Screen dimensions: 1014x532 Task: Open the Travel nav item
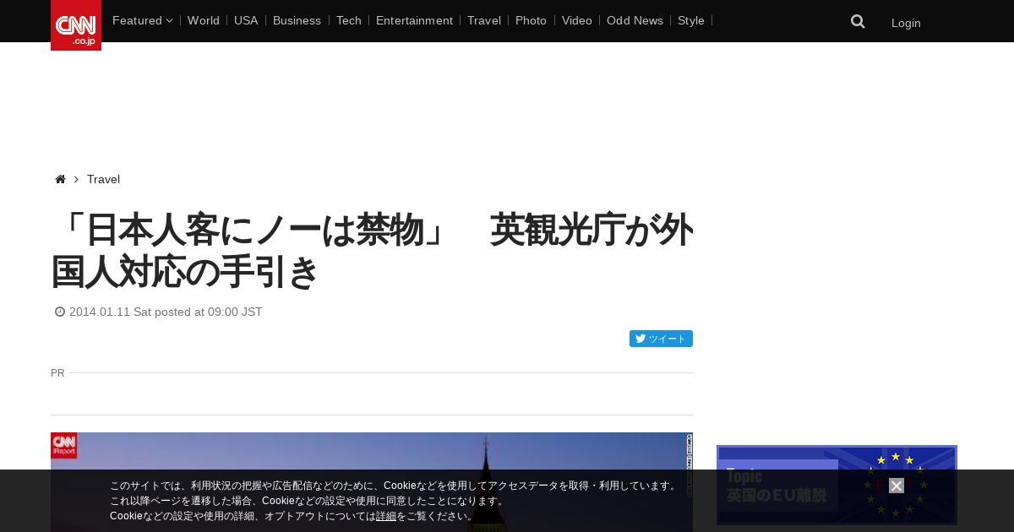pos(484,20)
